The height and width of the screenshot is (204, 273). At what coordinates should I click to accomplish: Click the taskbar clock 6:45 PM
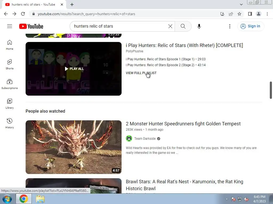point(259,199)
